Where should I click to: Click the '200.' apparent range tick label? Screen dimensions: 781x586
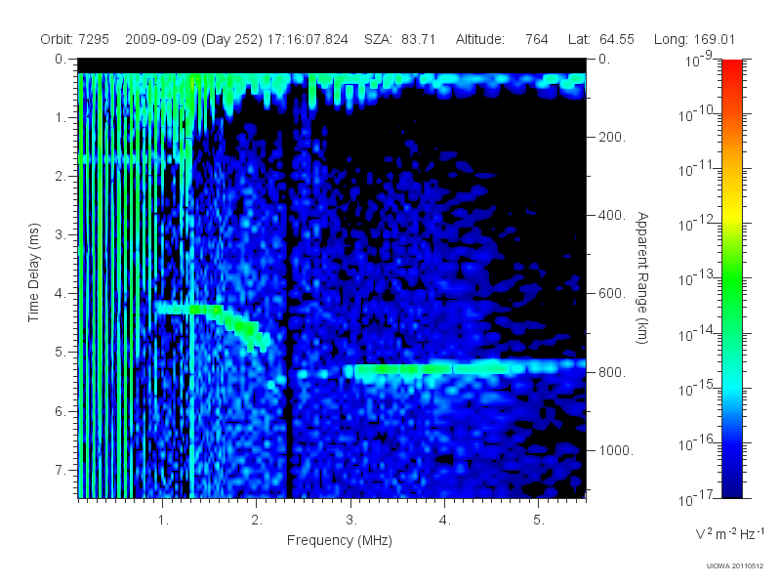[612, 137]
